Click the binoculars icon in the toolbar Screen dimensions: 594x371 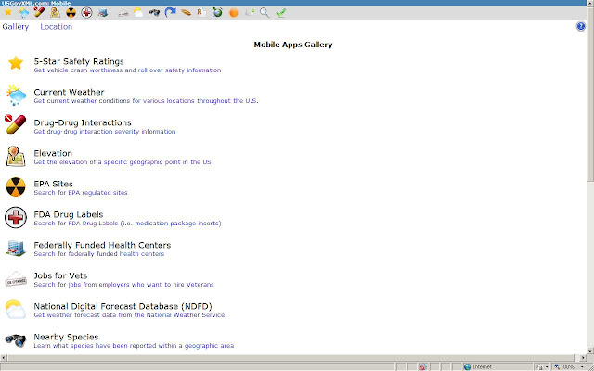(154, 13)
